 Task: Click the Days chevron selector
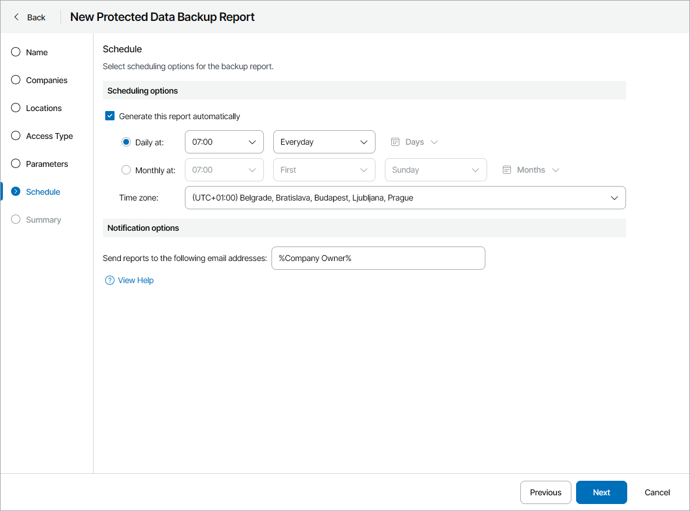434,141
